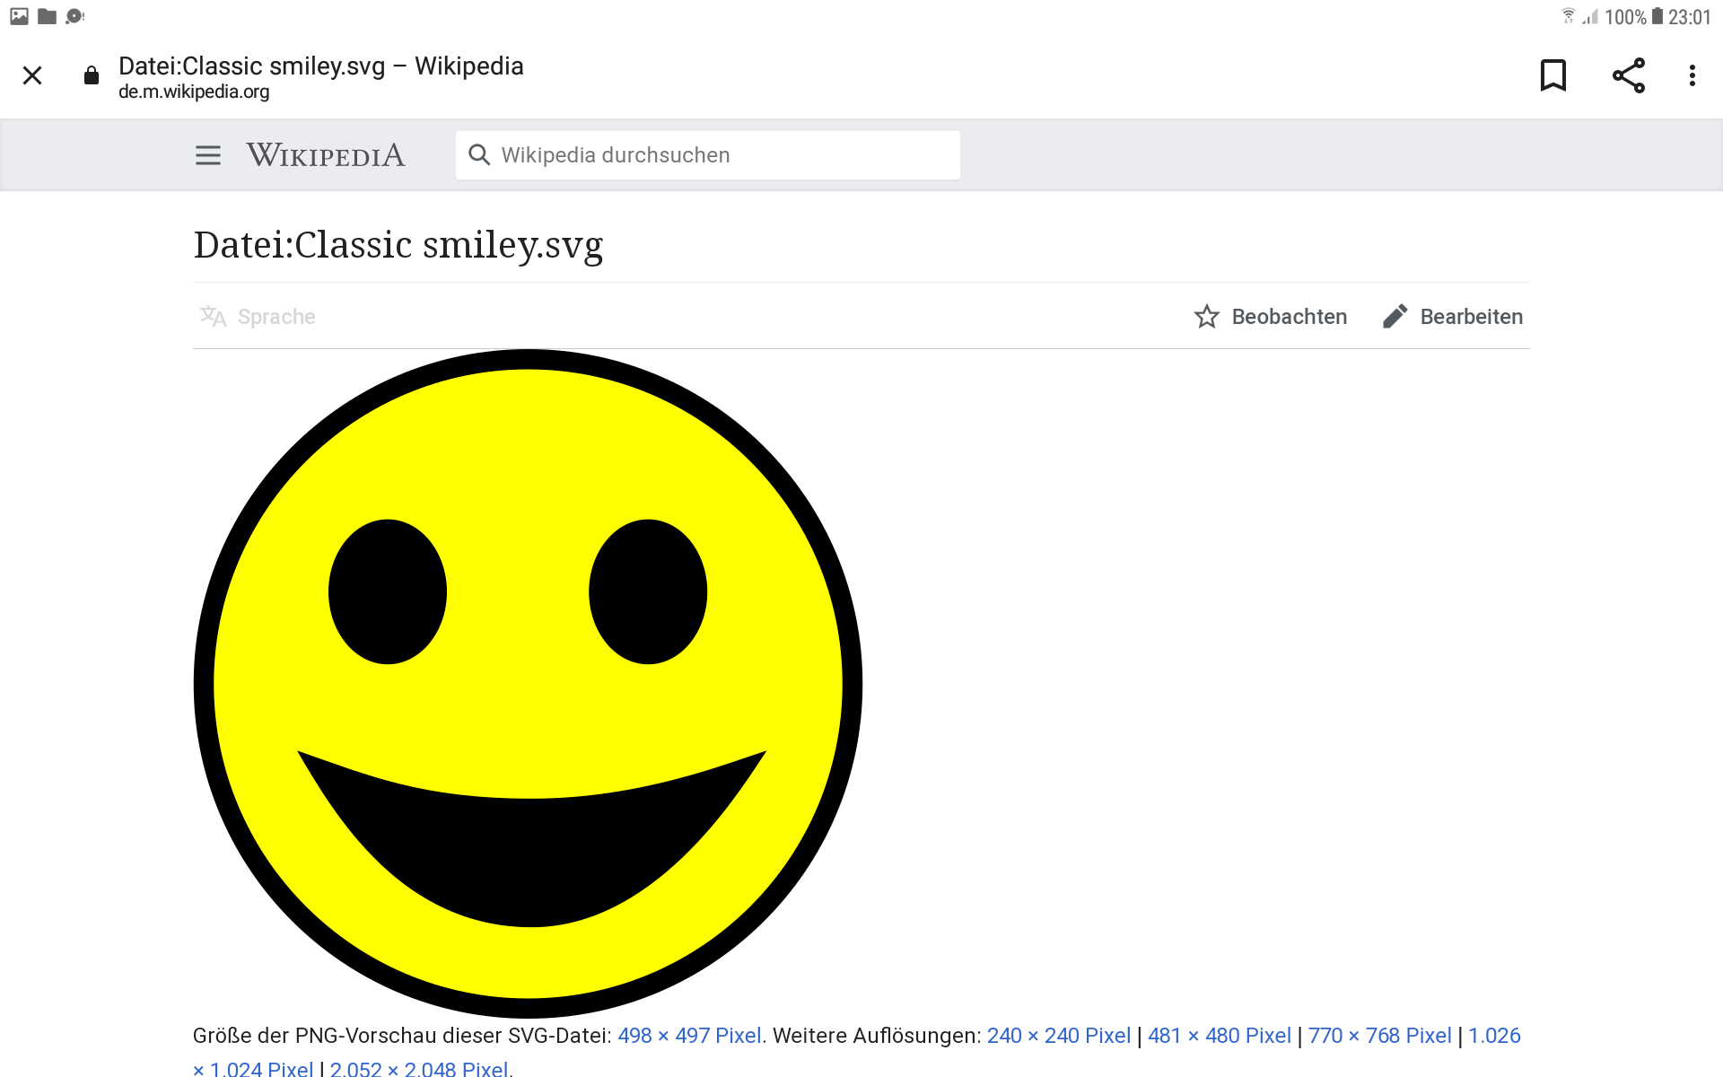Open the three-dot overflow menu
This screenshot has width=1723, height=1077.
pyautogui.click(x=1692, y=75)
